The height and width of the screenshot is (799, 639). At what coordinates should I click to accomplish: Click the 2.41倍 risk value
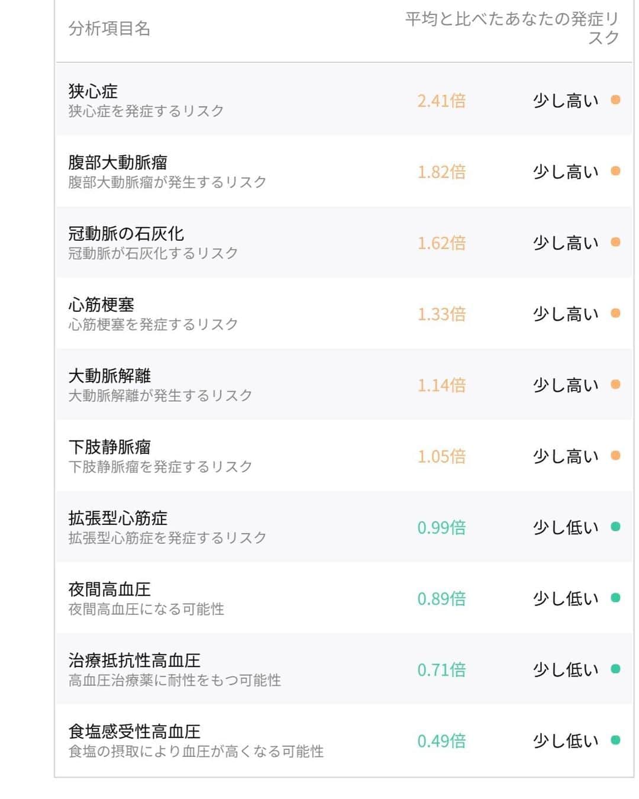click(441, 101)
